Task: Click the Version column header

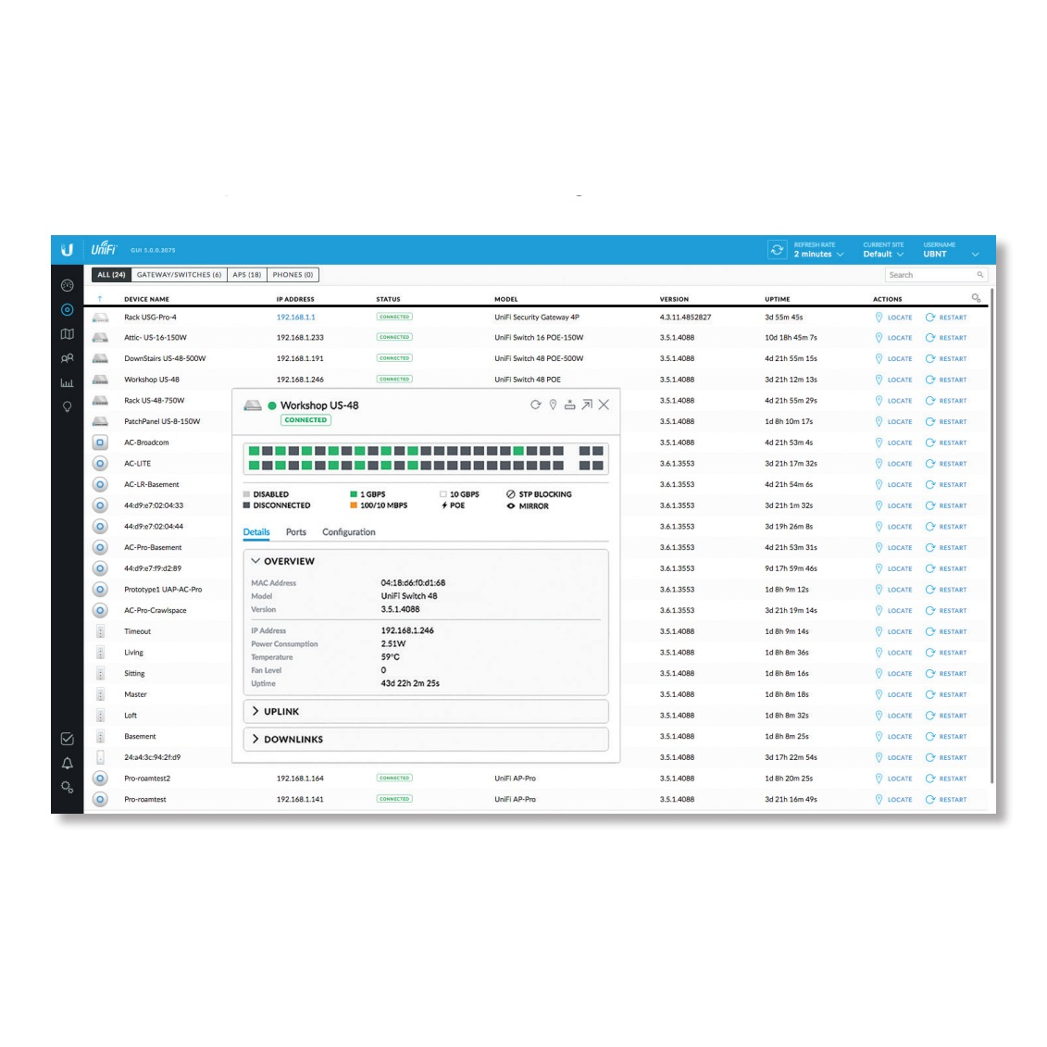Action: [674, 299]
